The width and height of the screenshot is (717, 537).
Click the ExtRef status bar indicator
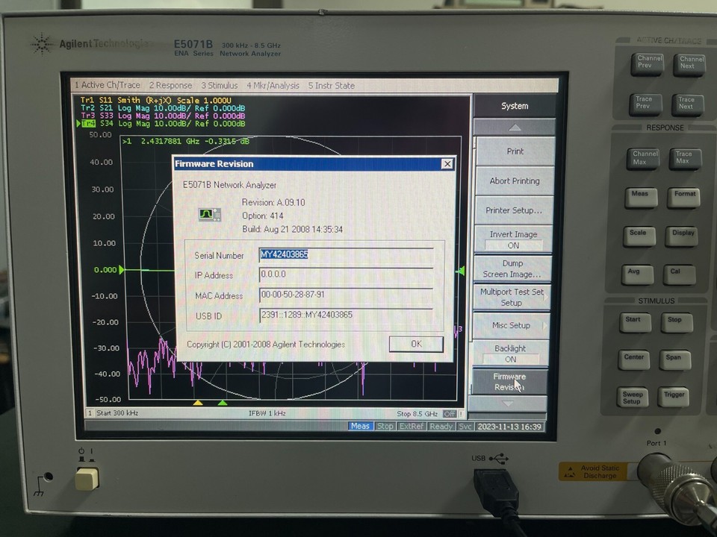point(412,426)
